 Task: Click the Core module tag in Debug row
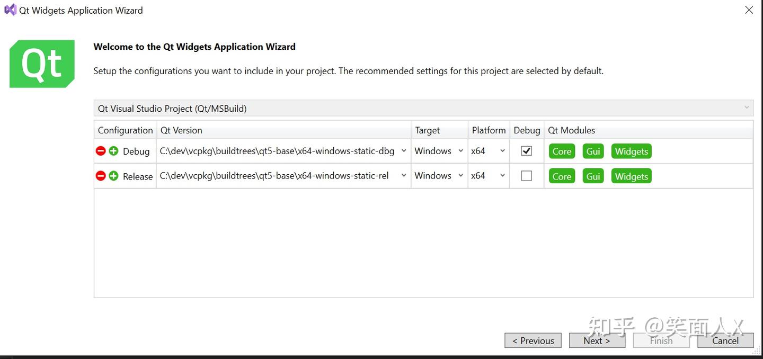pyautogui.click(x=562, y=151)
